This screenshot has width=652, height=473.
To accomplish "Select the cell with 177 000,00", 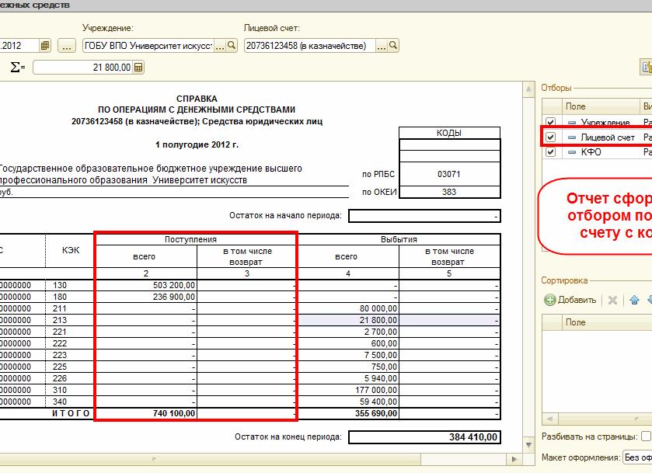I will click(x=348, y=390).
